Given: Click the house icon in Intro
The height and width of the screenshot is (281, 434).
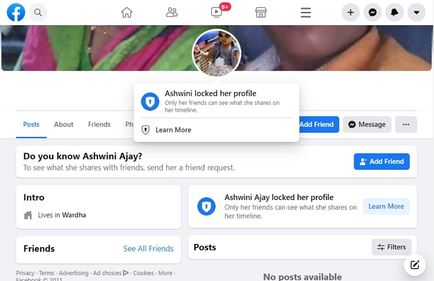Looking at the screenshot, I should tap(28, 215).
